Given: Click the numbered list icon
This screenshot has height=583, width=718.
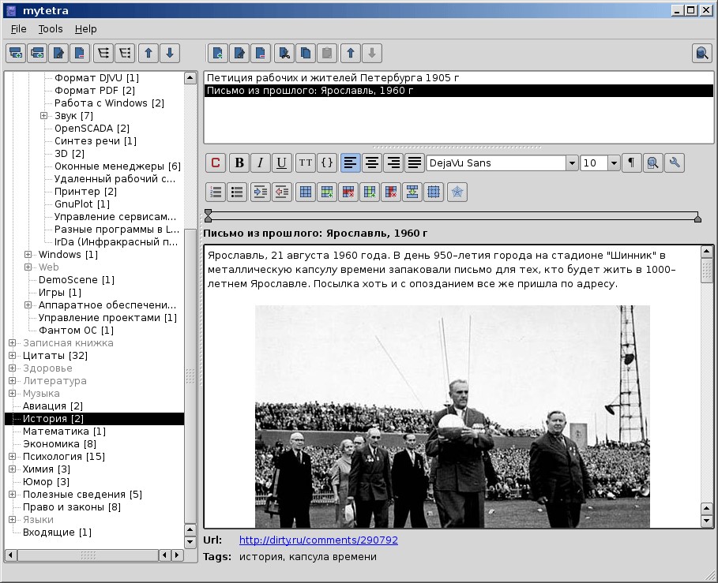Looking at the screenshot, I should (x=216, y=192).
